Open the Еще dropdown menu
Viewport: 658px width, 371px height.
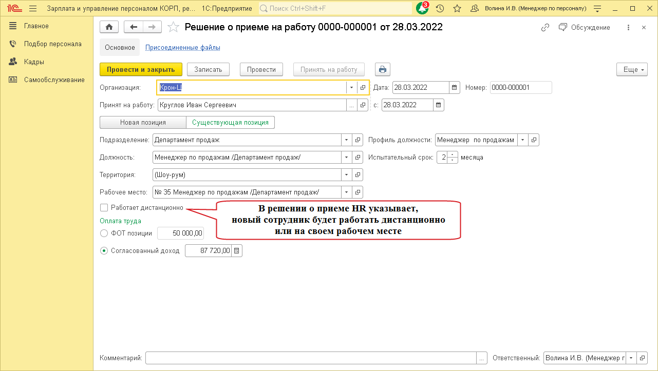(631, 70)
